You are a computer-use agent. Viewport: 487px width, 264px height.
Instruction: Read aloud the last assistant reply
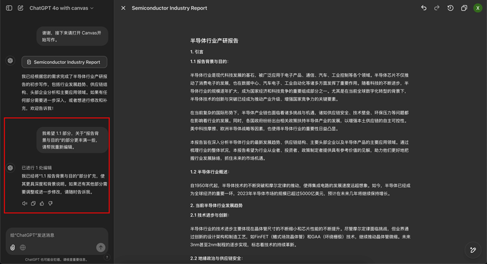pos(24,203)
